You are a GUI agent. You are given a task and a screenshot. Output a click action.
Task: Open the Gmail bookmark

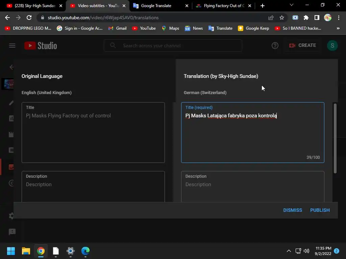tap(117, 28)
